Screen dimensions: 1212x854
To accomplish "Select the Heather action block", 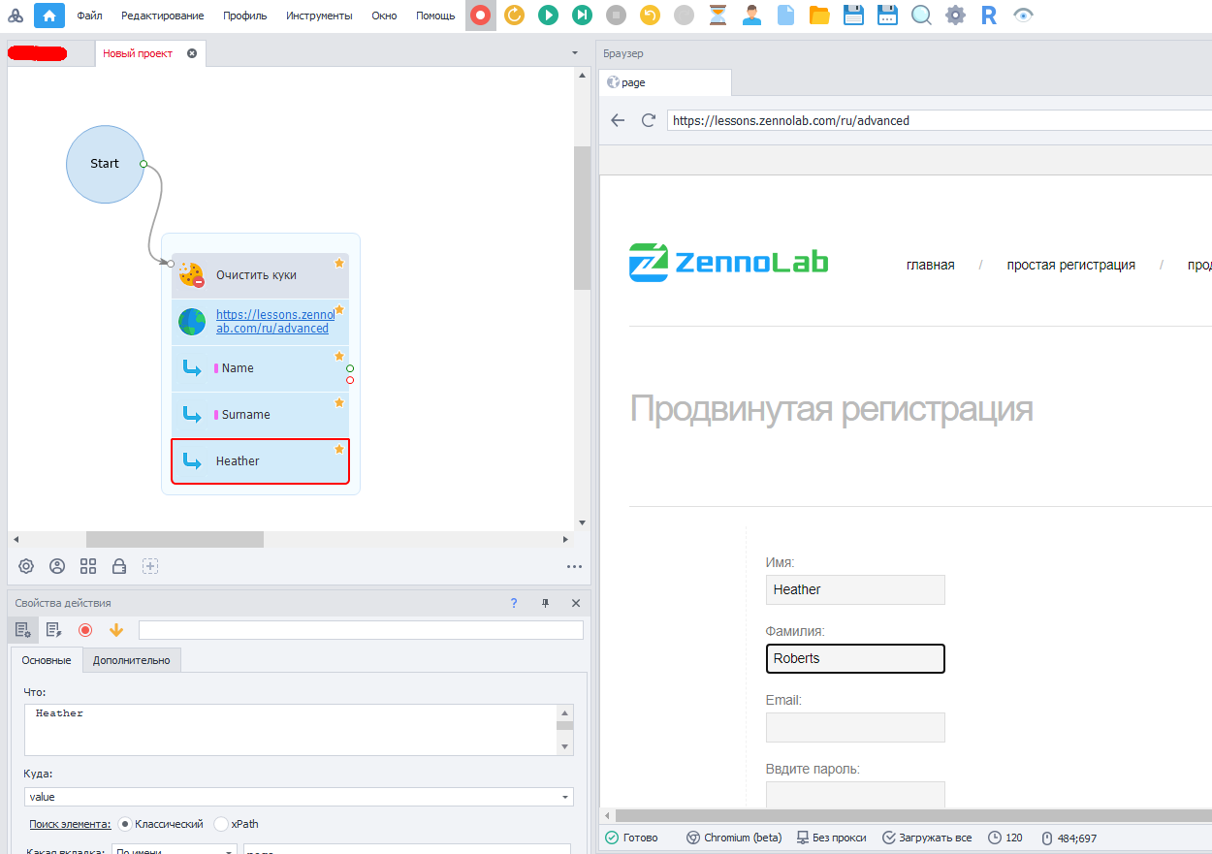I will [260, 461].
